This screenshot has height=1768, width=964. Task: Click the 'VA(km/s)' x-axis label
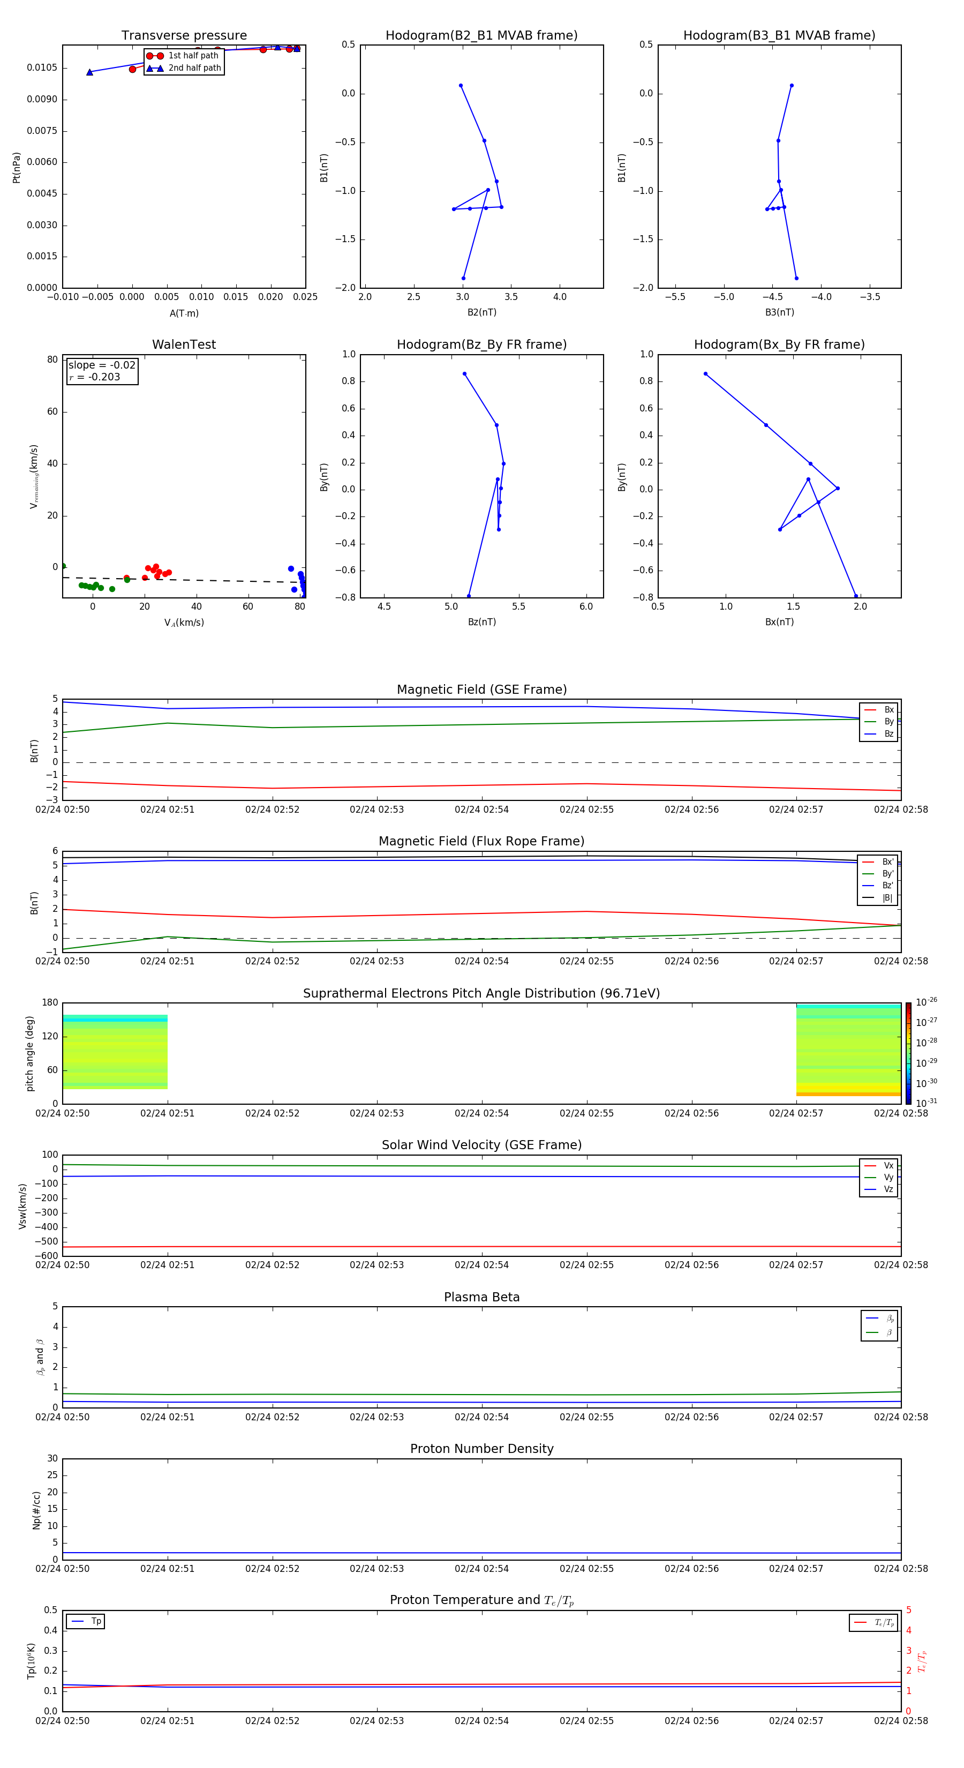pyautogui.click(x=184, y=623)
